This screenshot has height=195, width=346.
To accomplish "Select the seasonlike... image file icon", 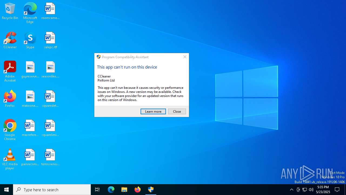I will click(50, 70).
